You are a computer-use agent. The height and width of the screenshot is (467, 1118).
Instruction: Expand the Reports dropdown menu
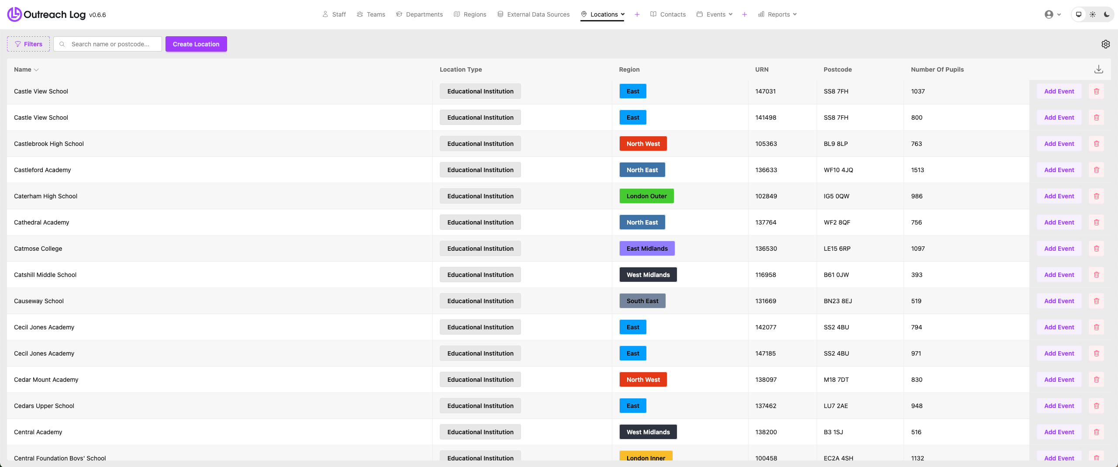pyautogui.click(x=777, y=14)
